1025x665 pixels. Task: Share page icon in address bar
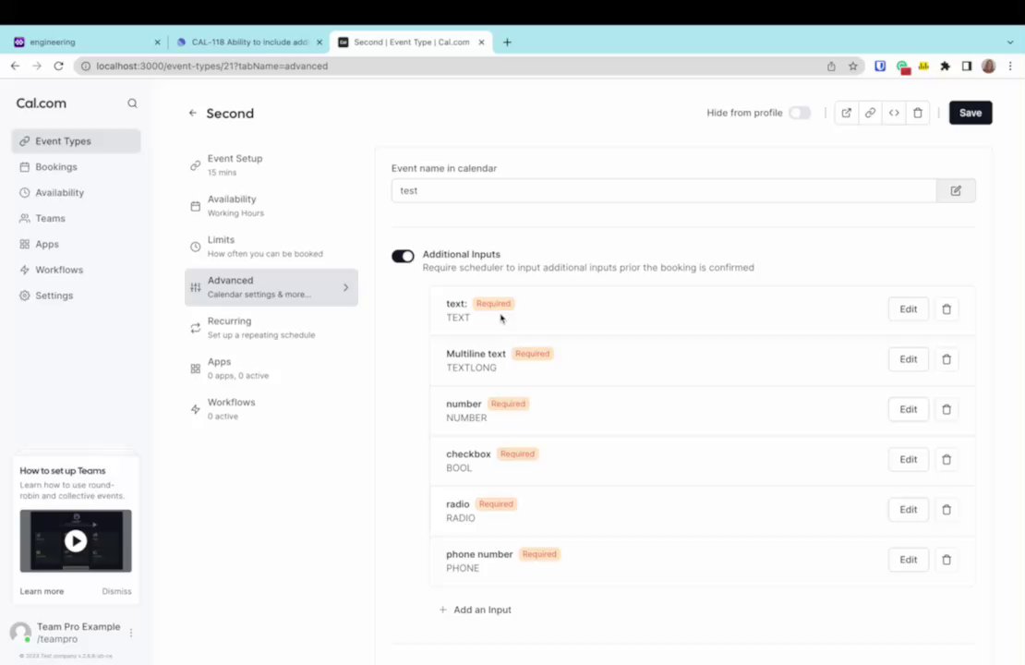831,66
